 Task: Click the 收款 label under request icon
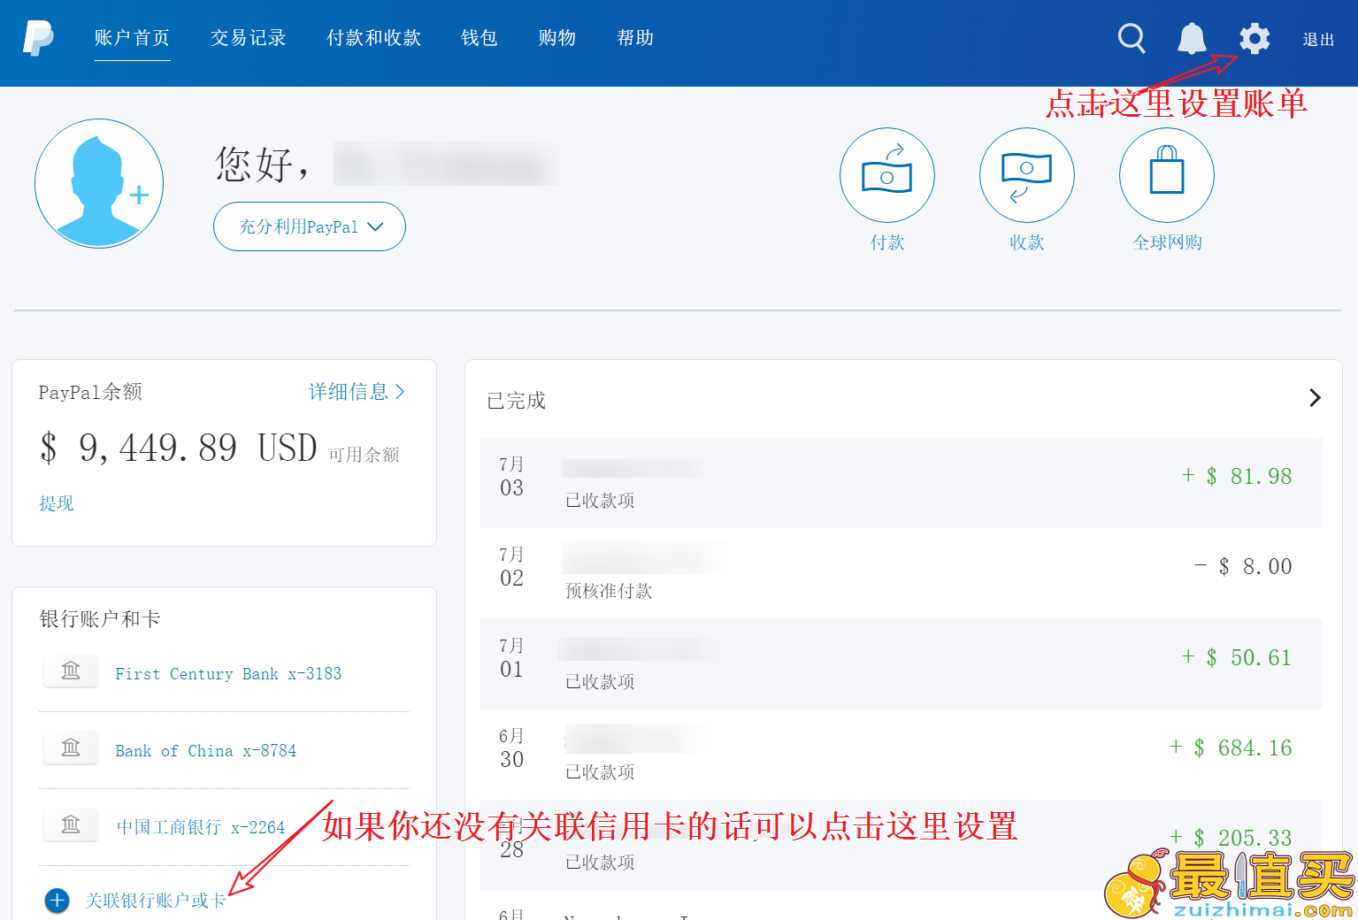pyautogui.click(x=1027, y=242)
